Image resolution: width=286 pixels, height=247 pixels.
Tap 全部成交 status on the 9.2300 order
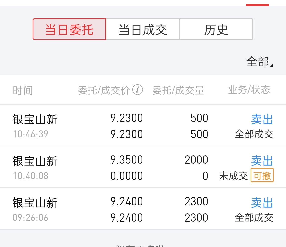point(254,134)
